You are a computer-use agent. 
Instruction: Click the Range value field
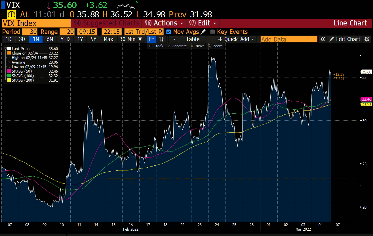tap(67, 32)
